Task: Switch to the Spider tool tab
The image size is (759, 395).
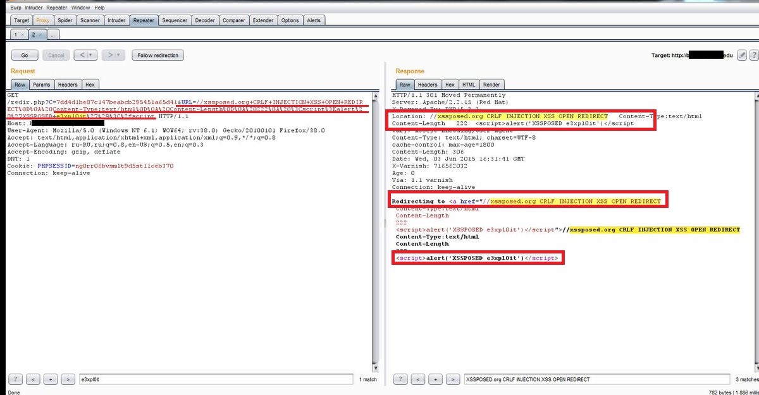Action: point(65,20)
